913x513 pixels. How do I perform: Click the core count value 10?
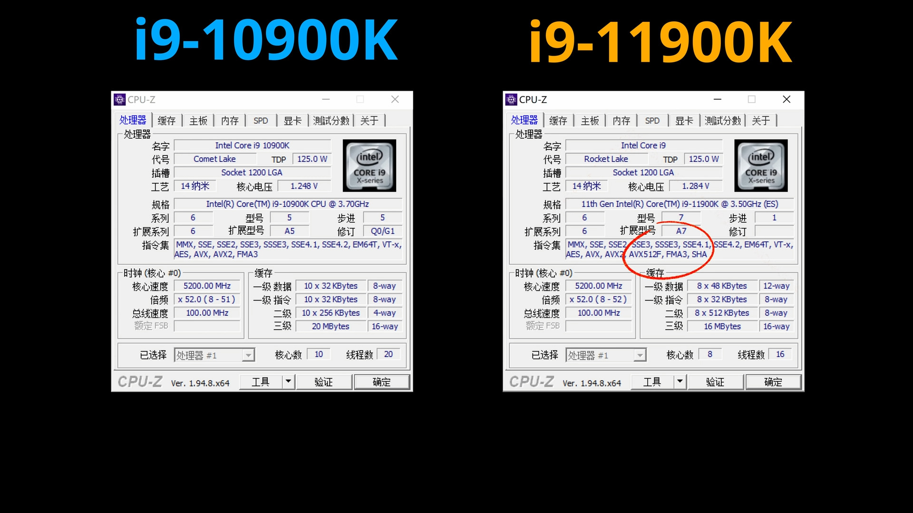pyautogui.click(x=319, y=354)
